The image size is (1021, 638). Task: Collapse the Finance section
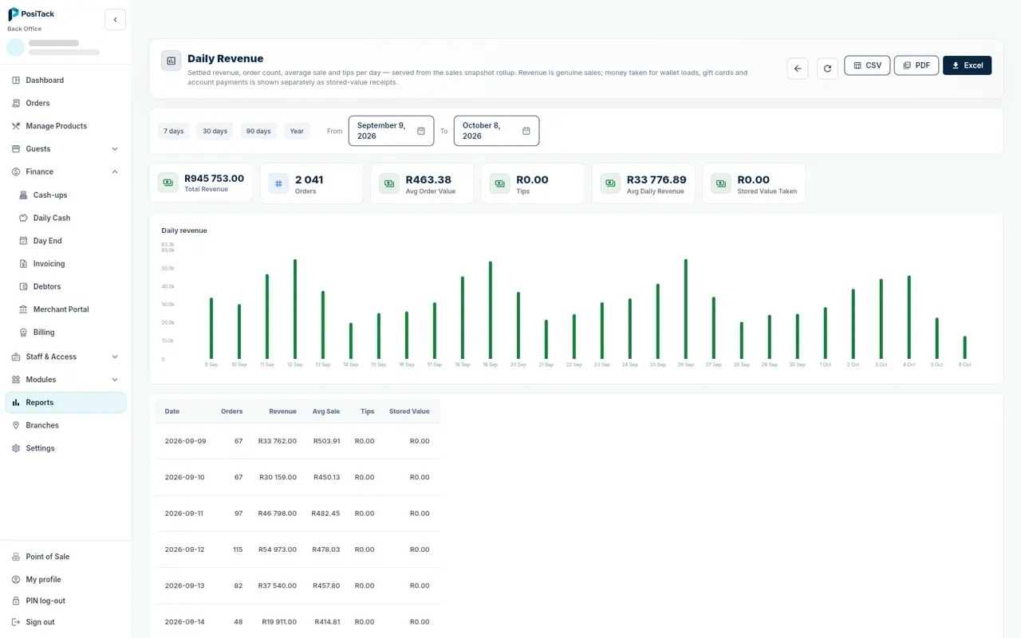point(65,171)
